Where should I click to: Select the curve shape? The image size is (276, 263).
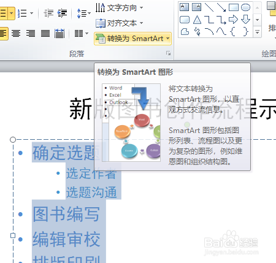click(221, 32)
